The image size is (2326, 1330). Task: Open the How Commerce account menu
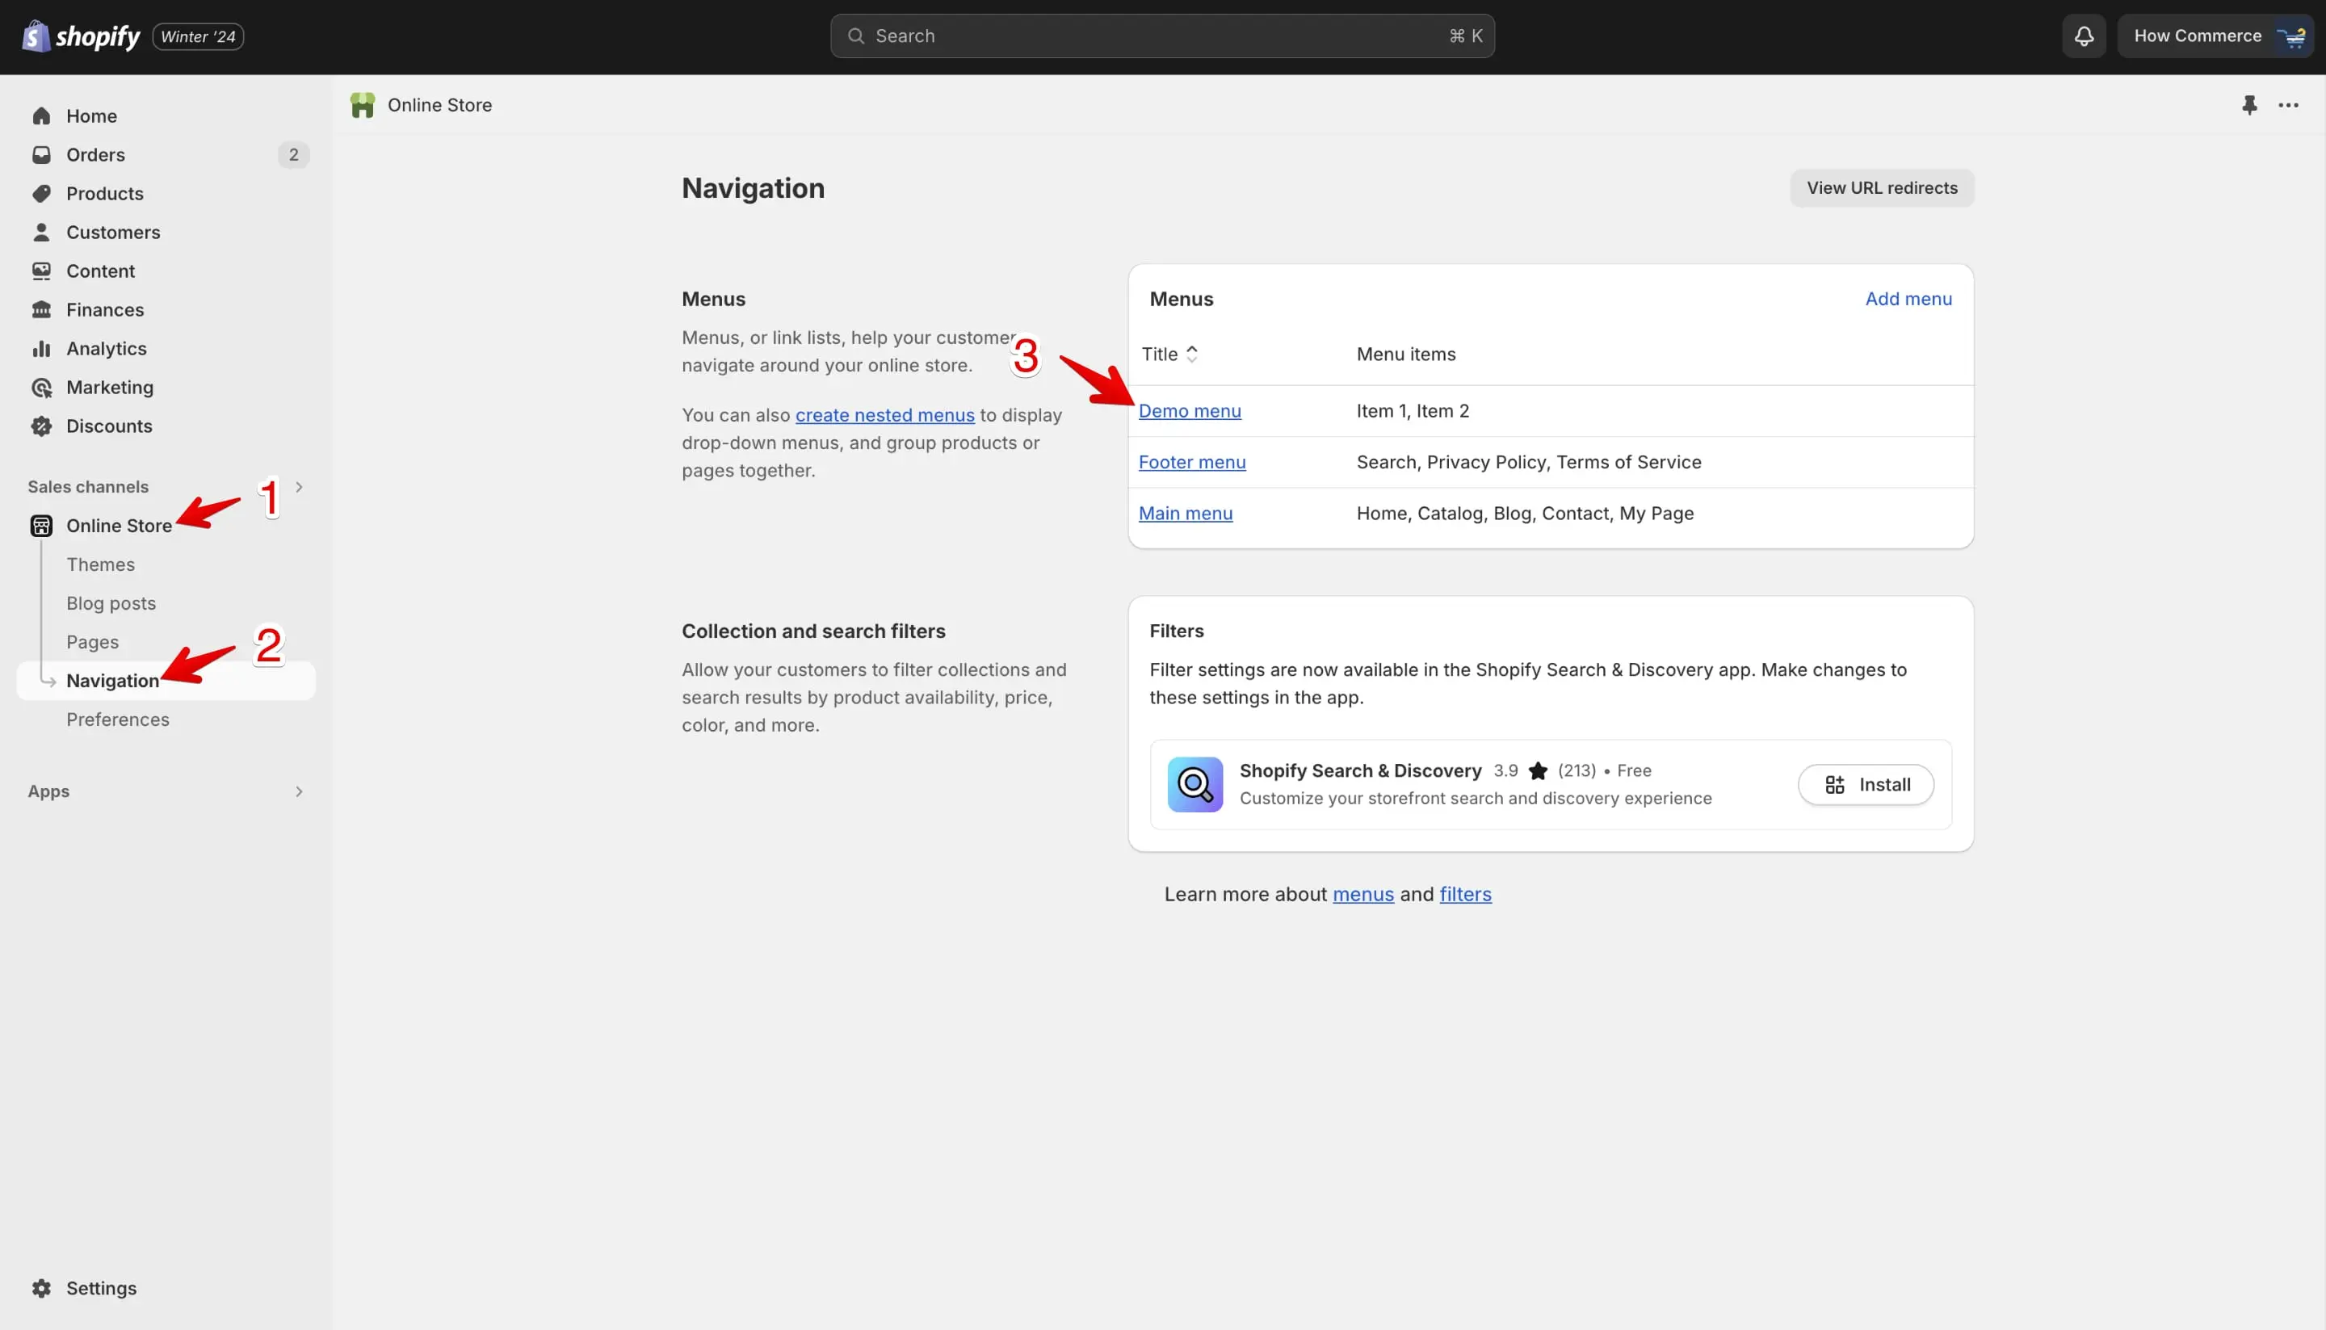(x=2215, y=36)
